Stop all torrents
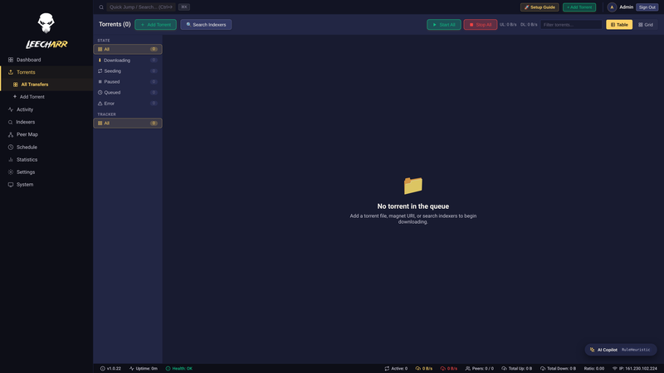The image size is (664, 373). (481, 25)
